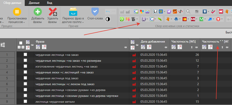Click pin icon in Фраза column header
Screen dimensions: 232x105
click(x=126, y=47)
